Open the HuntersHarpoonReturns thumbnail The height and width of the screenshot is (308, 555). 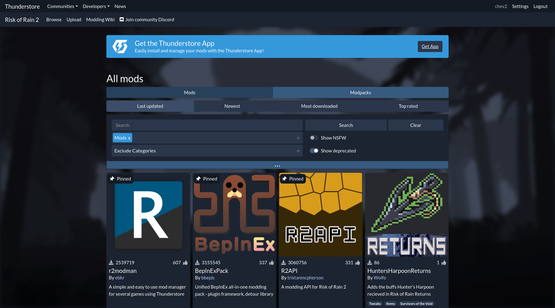coord(407,215)
